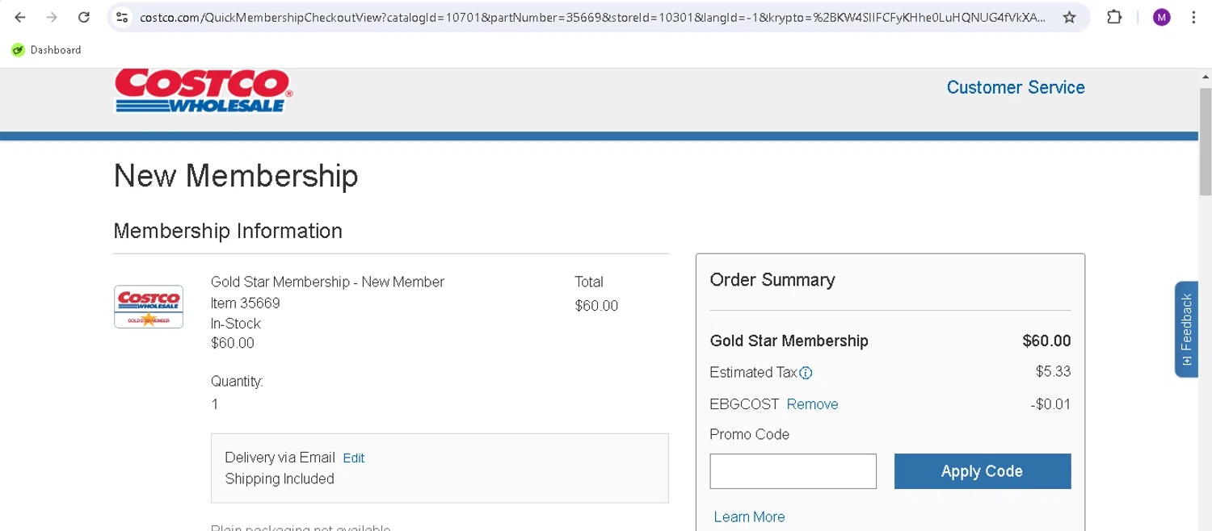Screen dimensions: 1212x531
Task: Reload the Costco checkout page
Action: (84, 17)
